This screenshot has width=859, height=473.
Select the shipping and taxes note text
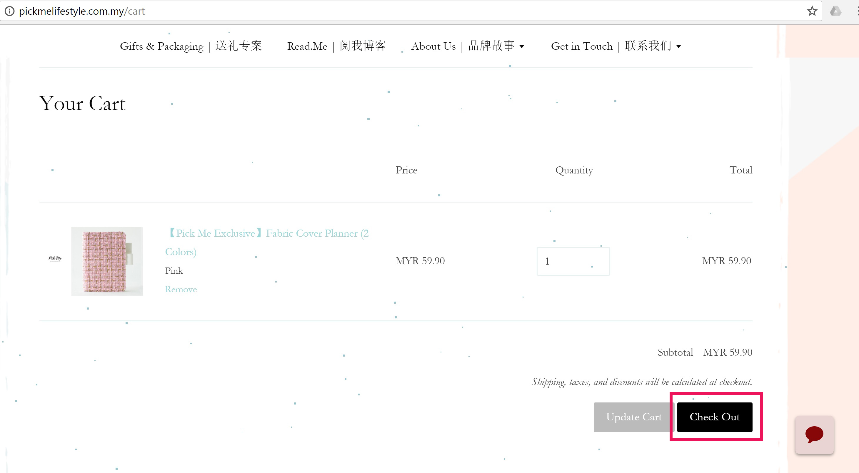642,382
